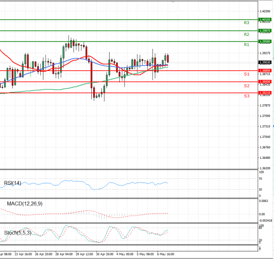Click the 0.0063 MACD scale value

point(263,201)
